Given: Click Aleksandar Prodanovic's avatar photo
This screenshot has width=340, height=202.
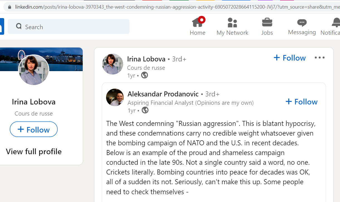Looking at the screenshot, I should [115, 97].
